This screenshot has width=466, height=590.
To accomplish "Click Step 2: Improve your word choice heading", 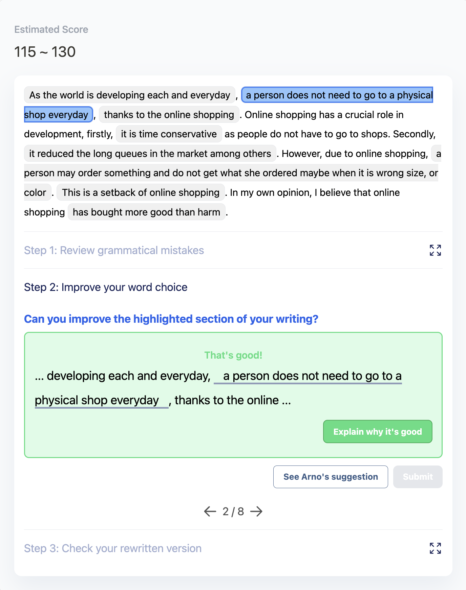I will 106,287.
